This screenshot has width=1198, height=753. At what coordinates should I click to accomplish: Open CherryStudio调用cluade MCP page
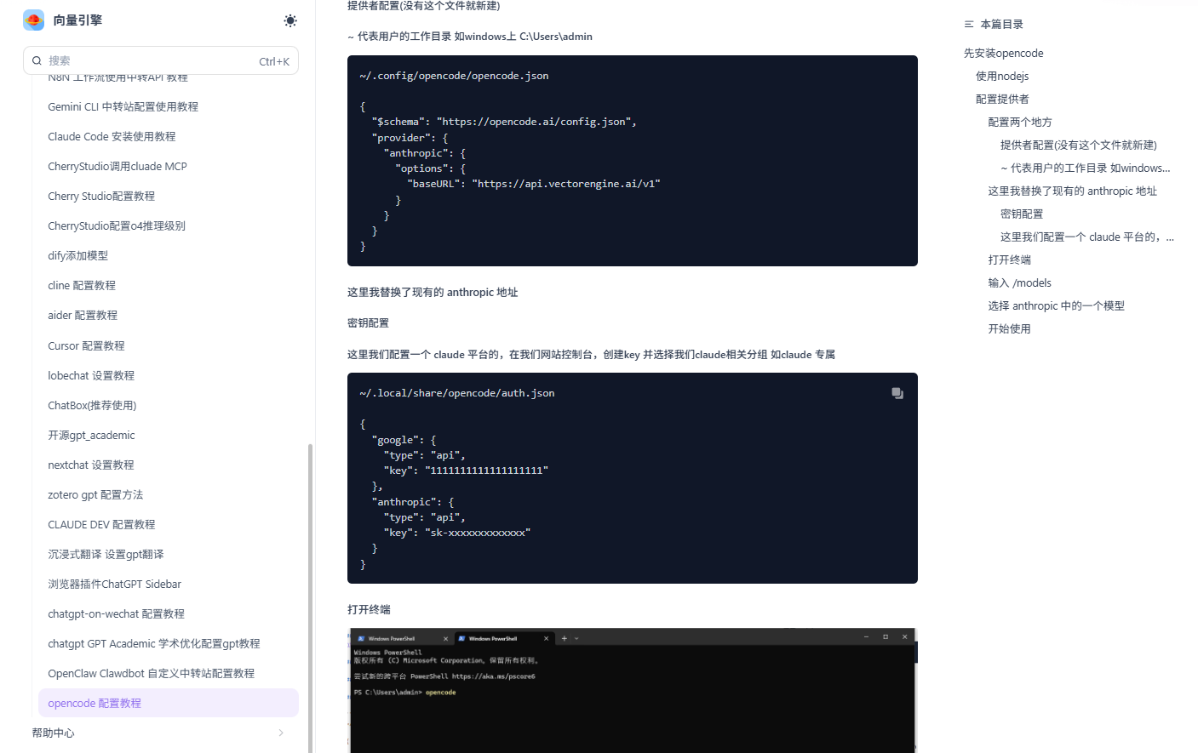point(118,166)
